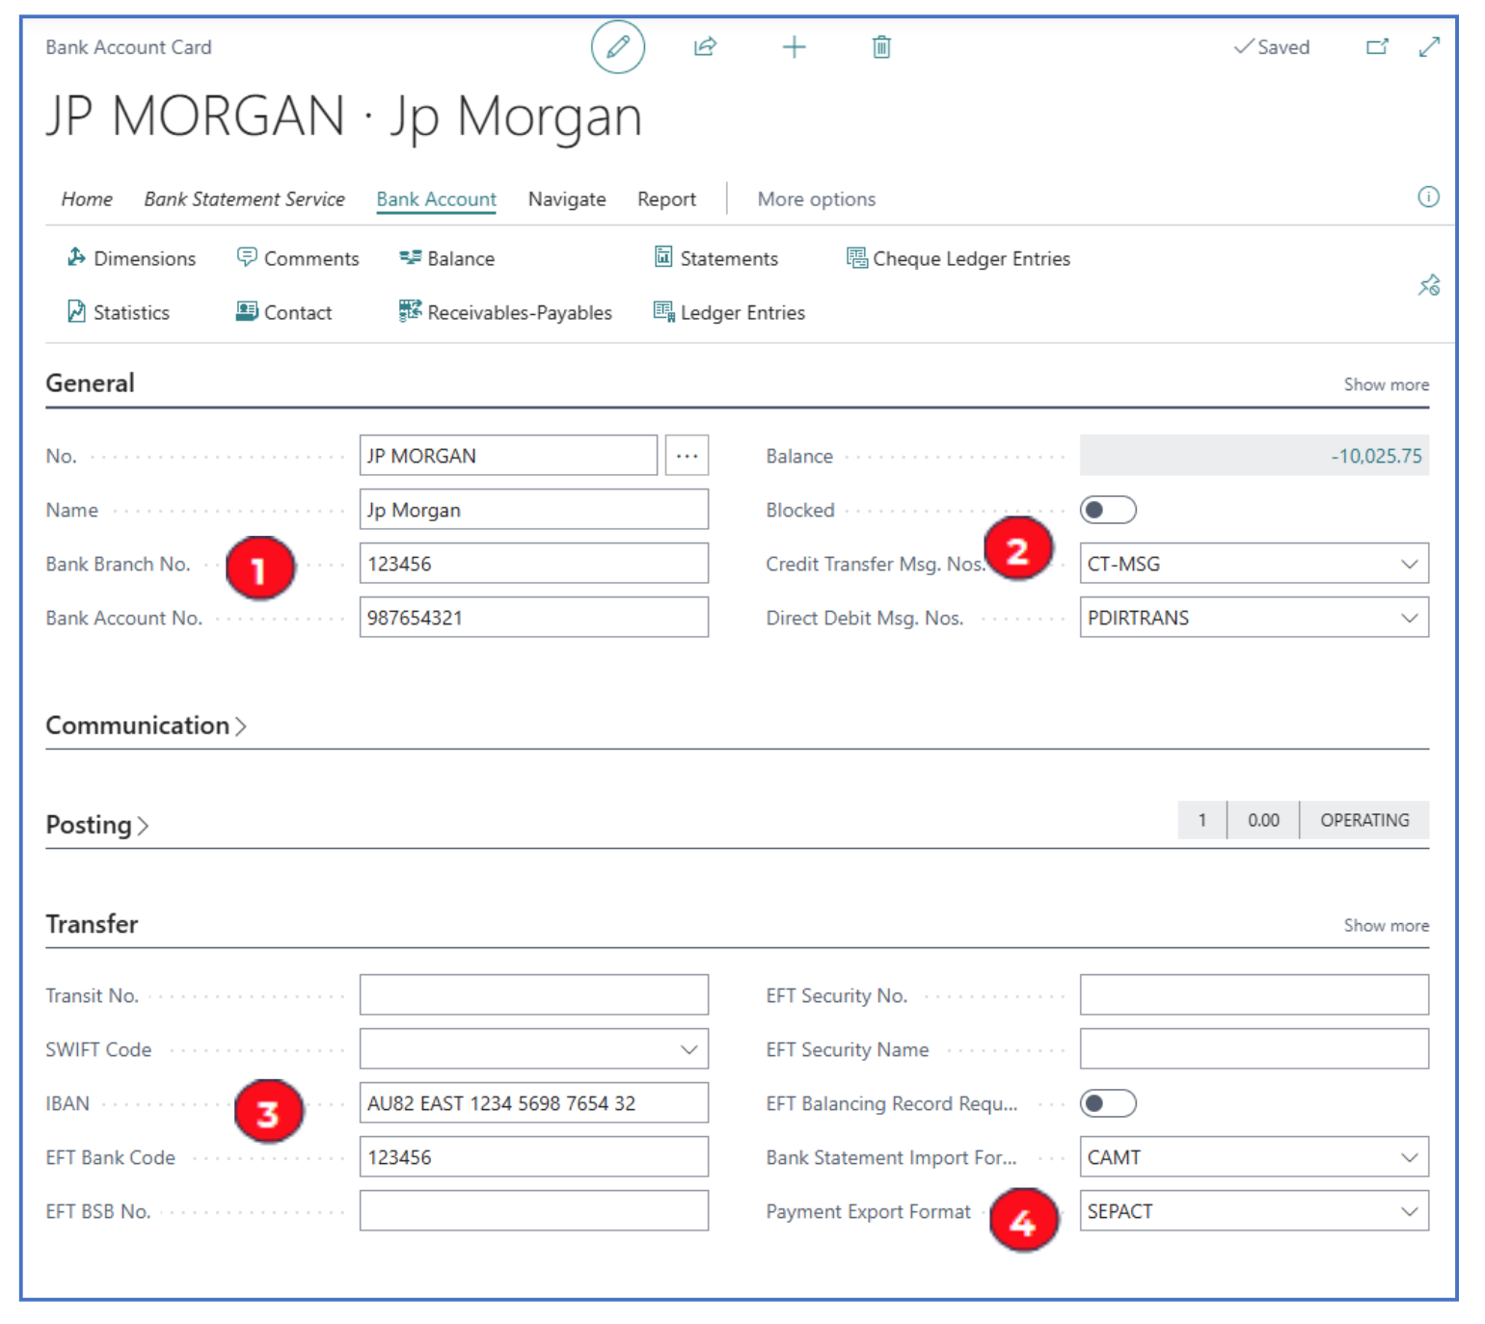The height and width of the screenshot is (1324, 1485).
Task: Click the information icon on right
Action: (1428, 198)
